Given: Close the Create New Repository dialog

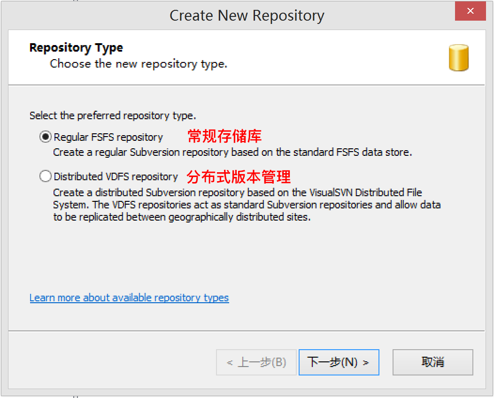Looking at the screenshot, I should click(x=470, y=11).
